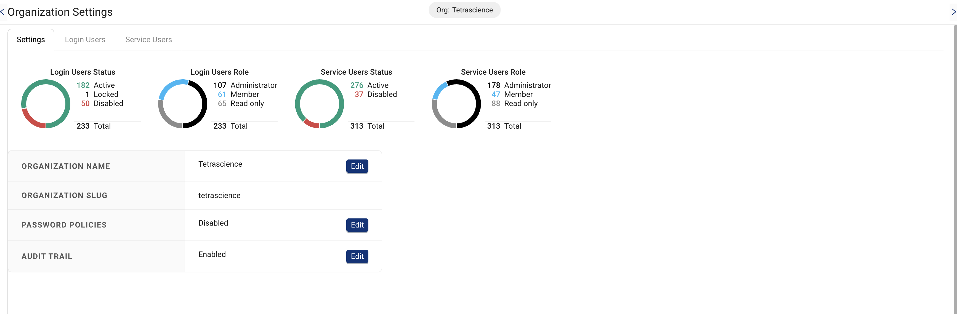
Task: Click the vertical scrollbar on right side
Action: tap(955, 167)
